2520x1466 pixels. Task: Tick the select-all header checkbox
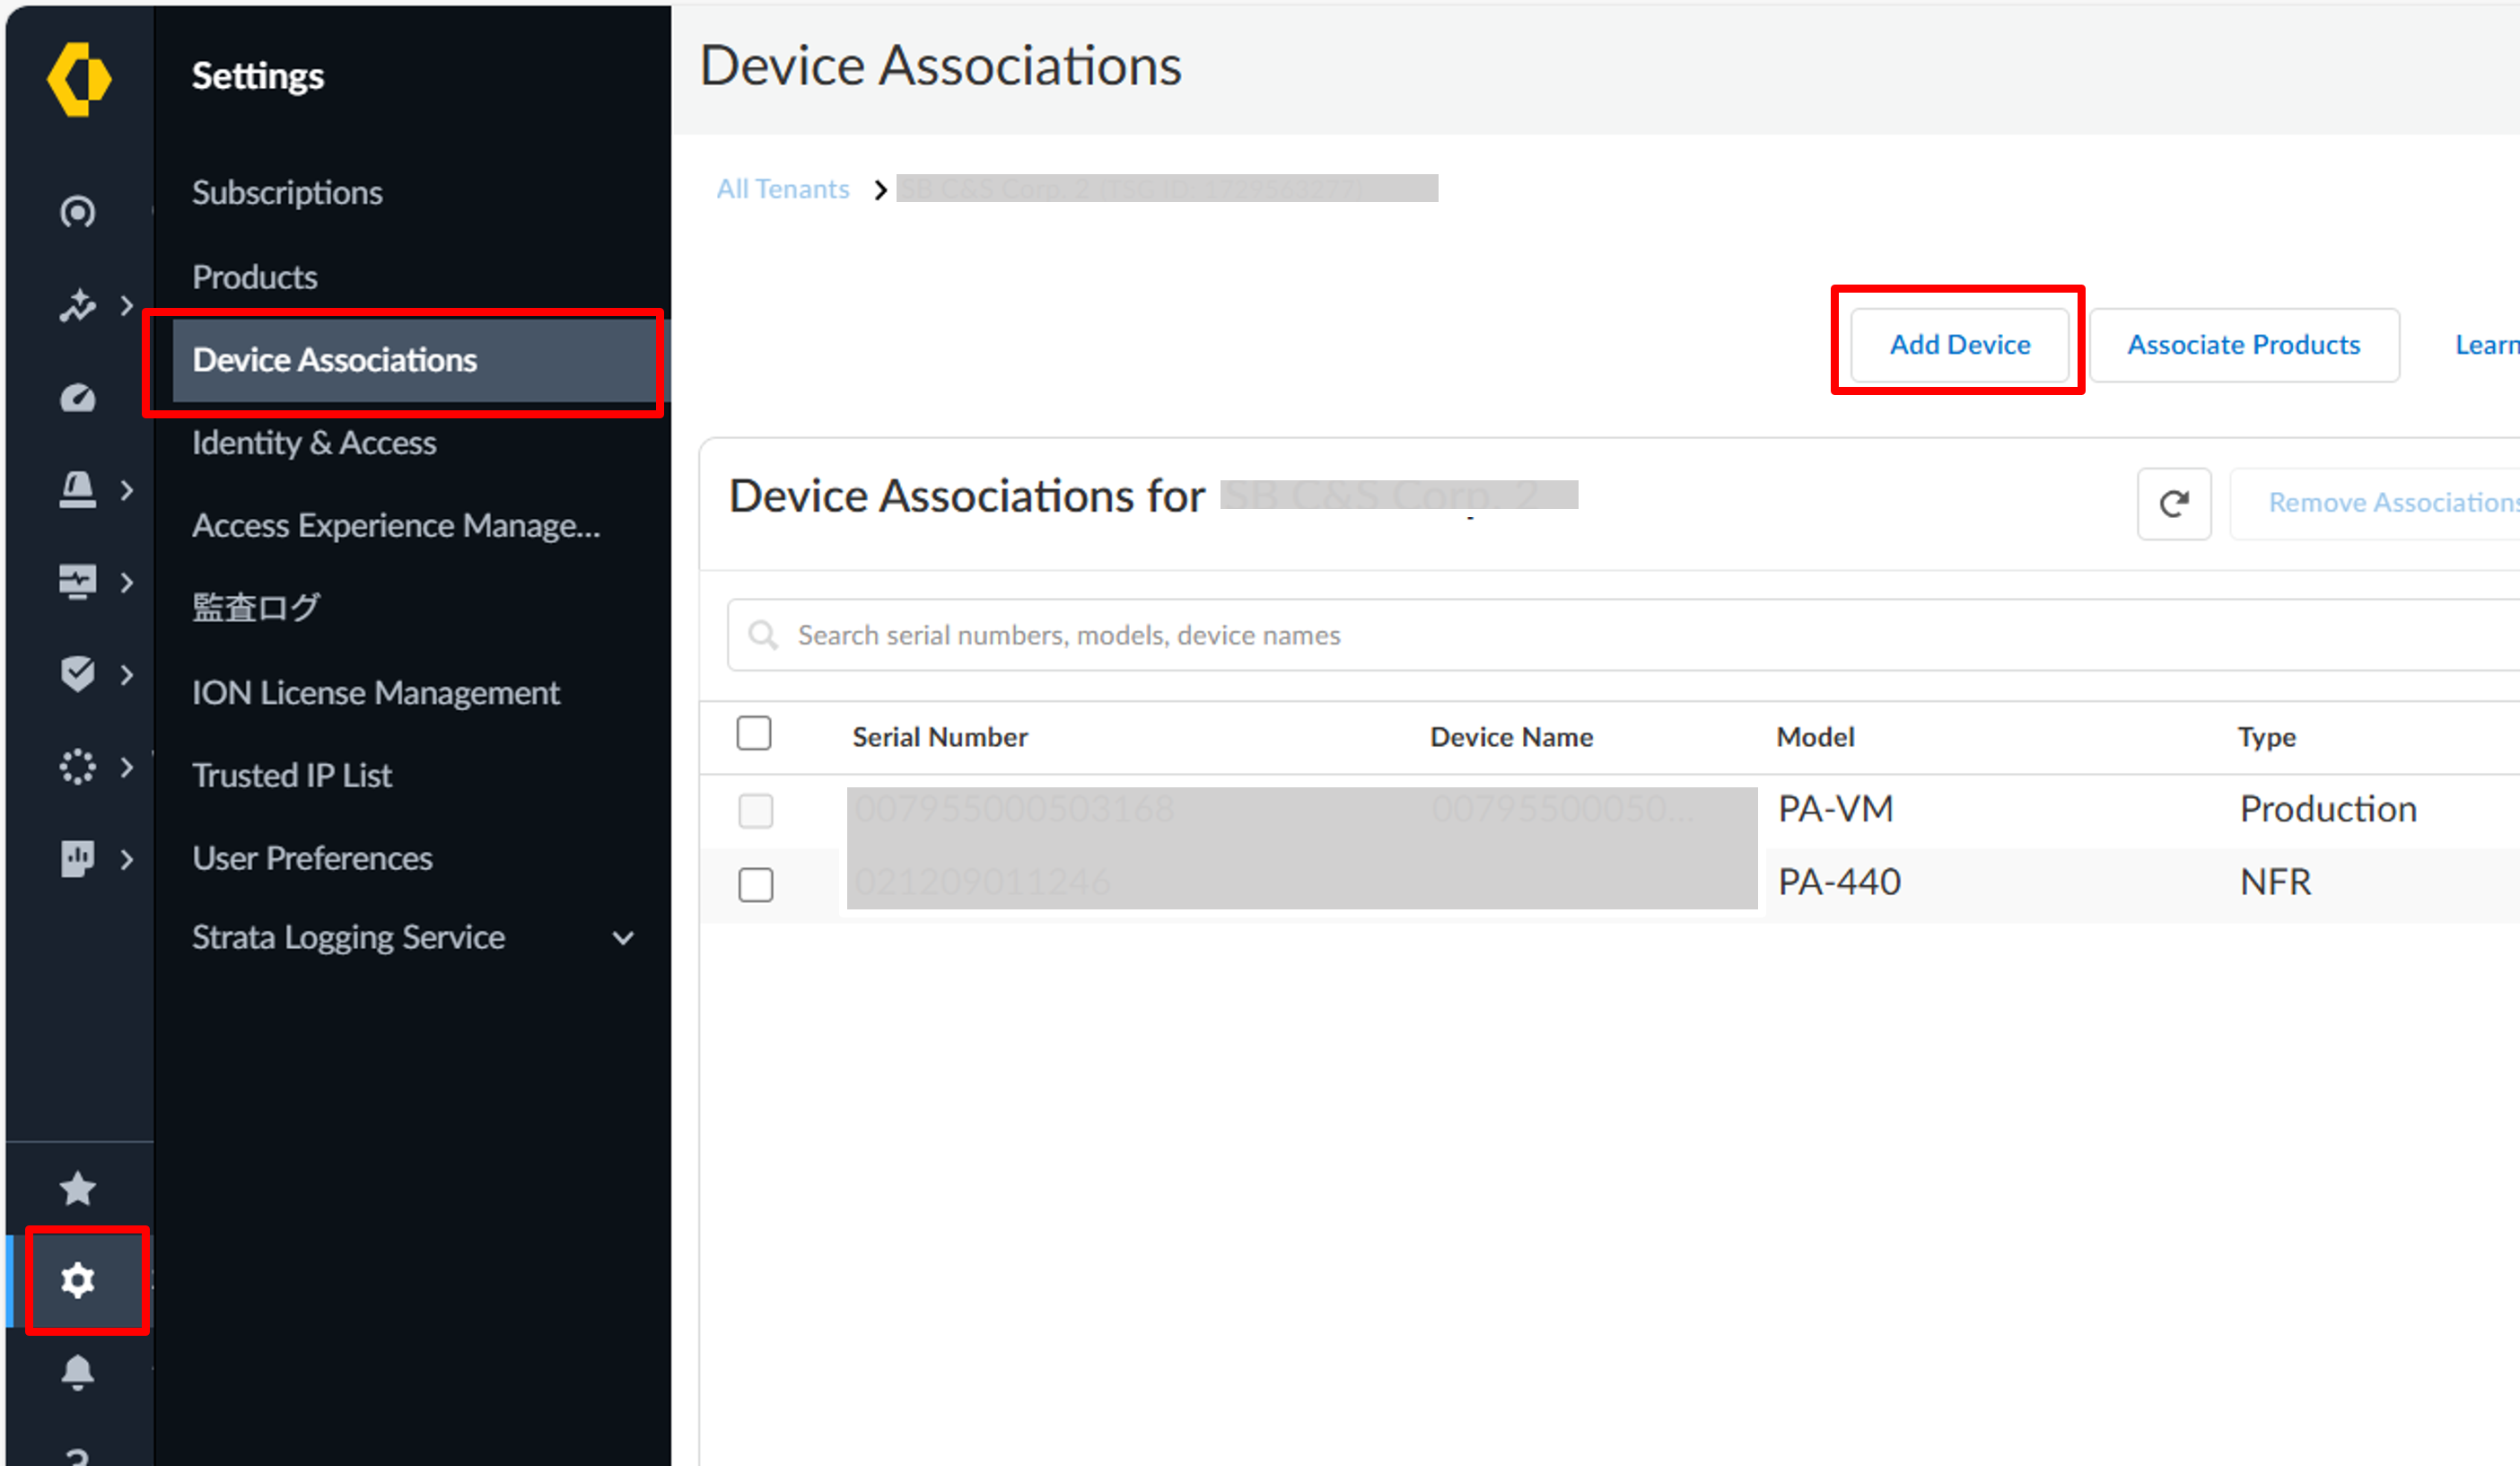[754, 733]
